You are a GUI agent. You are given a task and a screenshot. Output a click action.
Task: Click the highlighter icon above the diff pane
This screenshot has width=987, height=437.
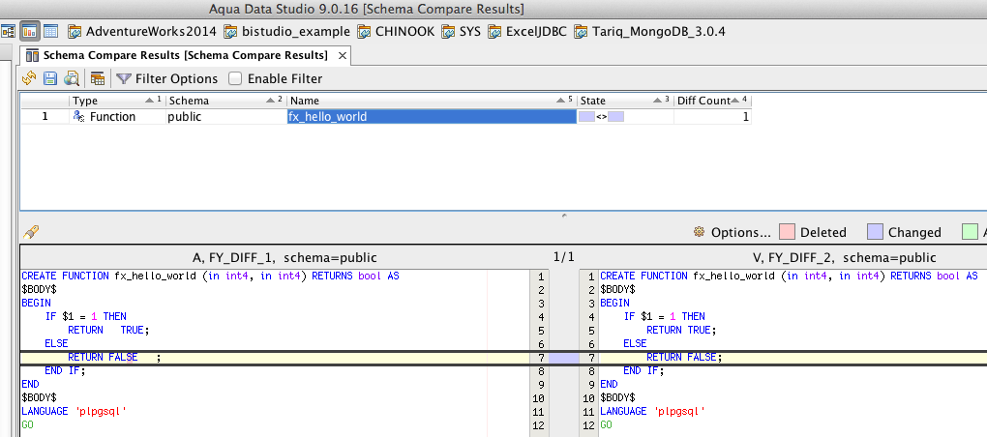(x=30, y=232)
